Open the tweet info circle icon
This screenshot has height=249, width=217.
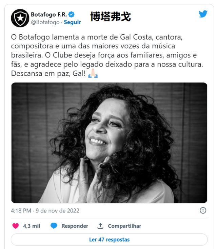point(203,210)
